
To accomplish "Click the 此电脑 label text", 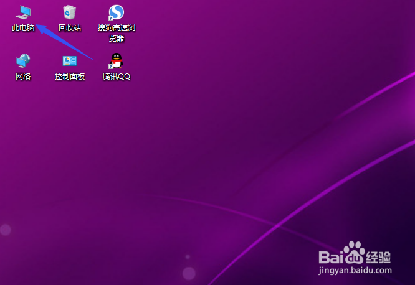I will point(23,28).
